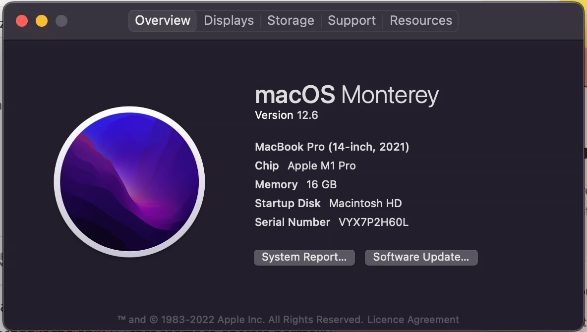Open the Storage tab
The width and height of the screenshot is (587, 332).
pyautogui.click(x=291, y=21)
